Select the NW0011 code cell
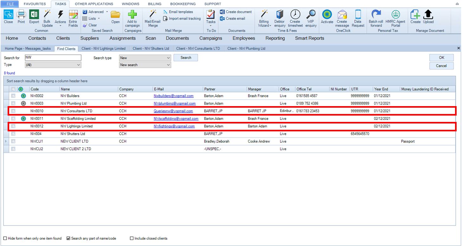Image resolution: width=462 pixels, height=246 pixels. [44, 119]
